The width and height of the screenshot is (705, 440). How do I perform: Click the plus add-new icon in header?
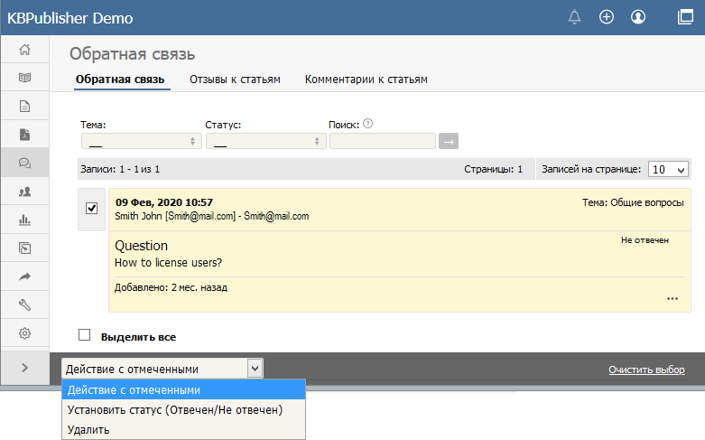click(x=607, y=17)
